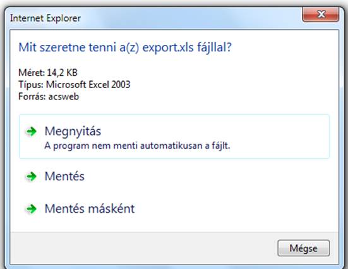Click the 'A program nem menti automatikusan' description
This screenshot has width=348, height=269.
pyautogui.click(x=137, y=146)
